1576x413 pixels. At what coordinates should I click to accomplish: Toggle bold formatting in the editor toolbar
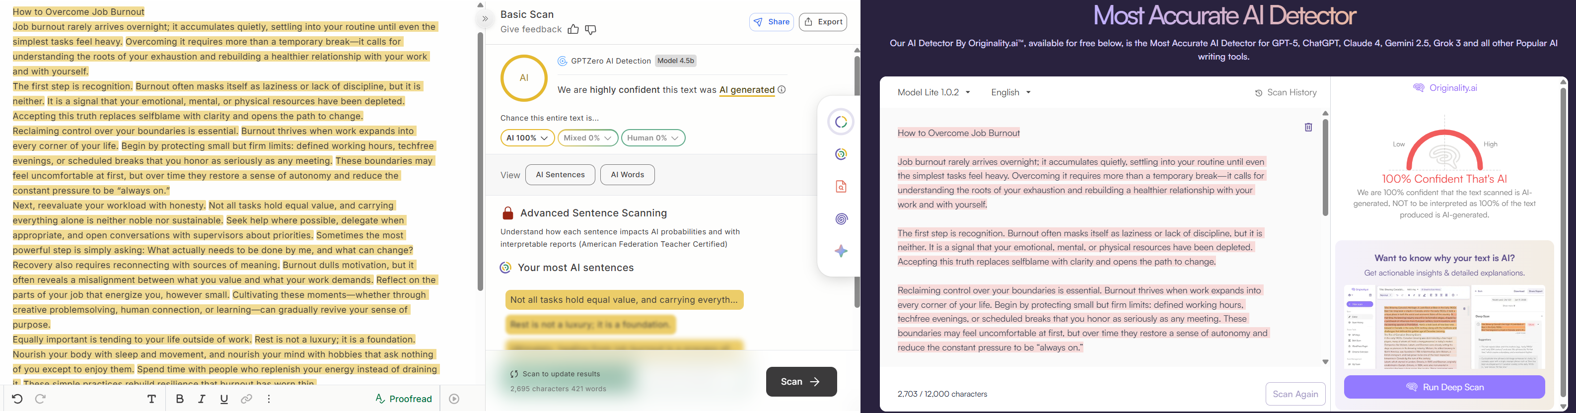(180, 399)
